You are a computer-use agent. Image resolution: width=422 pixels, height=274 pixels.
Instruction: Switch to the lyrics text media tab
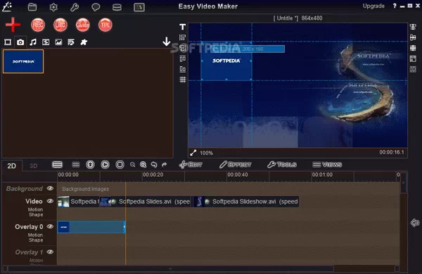point(71,42)
